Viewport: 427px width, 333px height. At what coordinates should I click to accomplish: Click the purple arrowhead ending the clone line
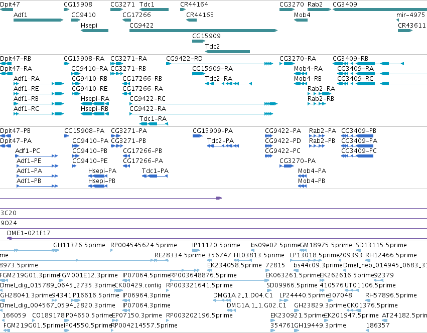219,198
